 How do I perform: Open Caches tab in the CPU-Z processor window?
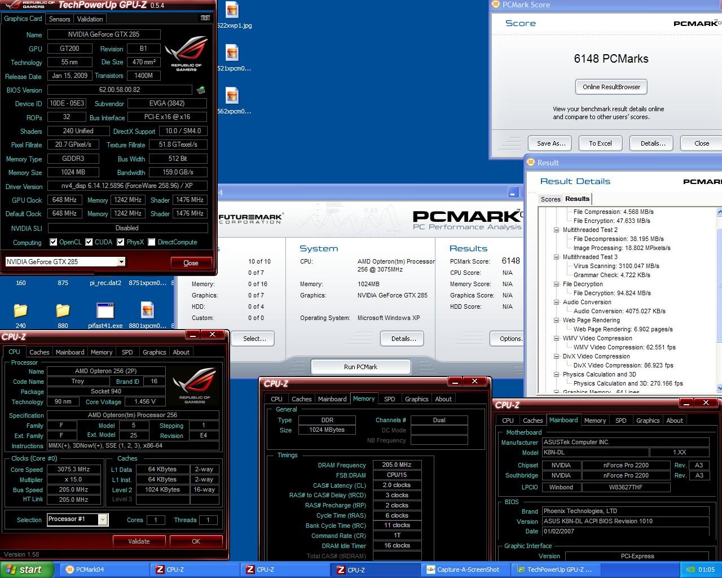[x=39, y=352]
